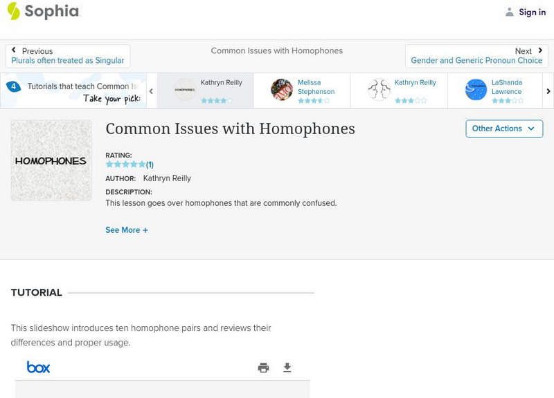554x398 pixels.
Task: Select the second Kathryn Reilly tutorial tab
Action: click(x=400, y=90)
